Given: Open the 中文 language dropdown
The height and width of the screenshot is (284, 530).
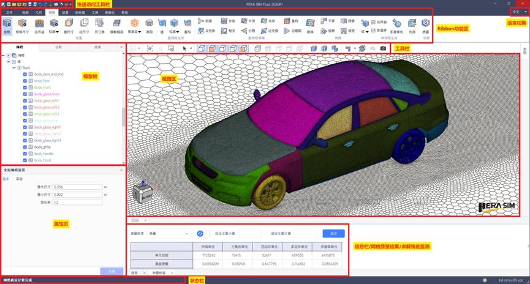Looking at the screenshot, I should [x=519, y=12].
